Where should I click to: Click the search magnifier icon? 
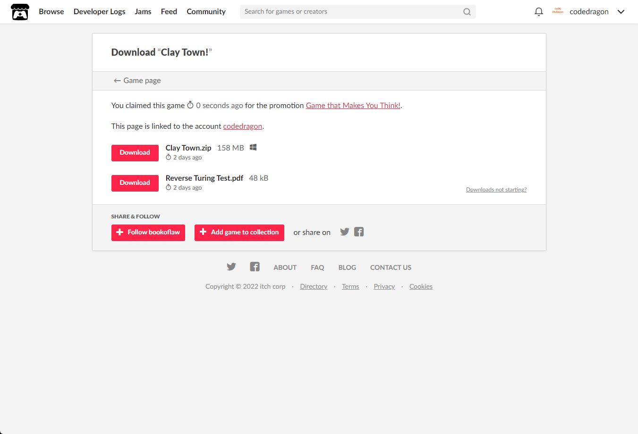(467, 12)
